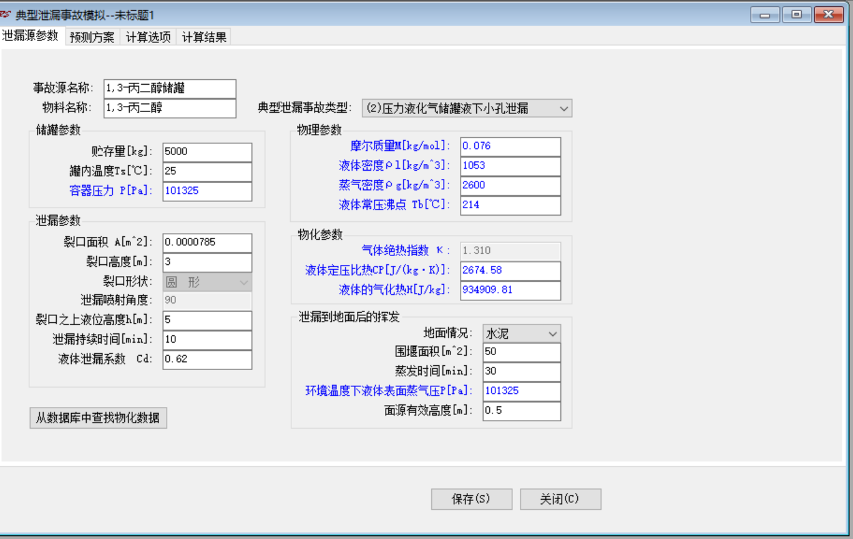Click the 裂口面积 A field 0.0000785
Viewport: 853px width, 539px height.
pyautogui.click(x=207, y=243)
